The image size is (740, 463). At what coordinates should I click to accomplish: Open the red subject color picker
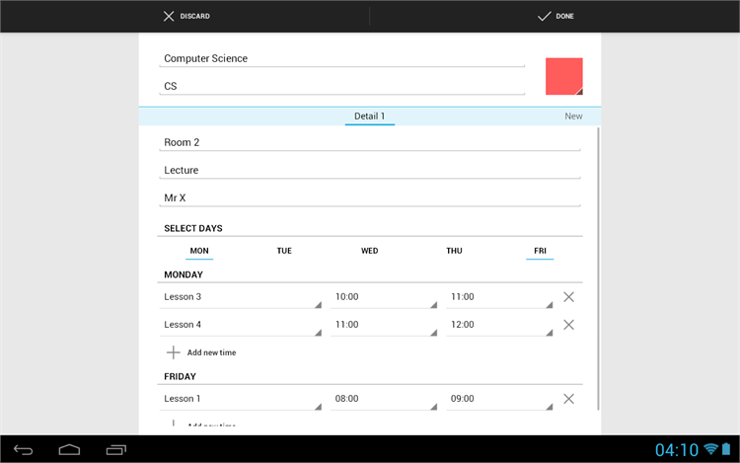[x=563, y=76]
